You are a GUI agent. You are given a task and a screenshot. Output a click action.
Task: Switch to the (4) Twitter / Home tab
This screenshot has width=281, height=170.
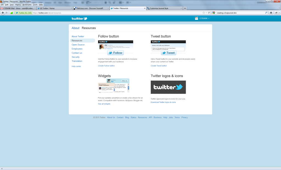(x=55, y=8)
